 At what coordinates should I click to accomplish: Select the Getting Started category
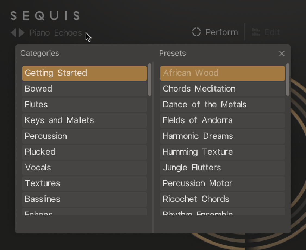coord(84,73)
